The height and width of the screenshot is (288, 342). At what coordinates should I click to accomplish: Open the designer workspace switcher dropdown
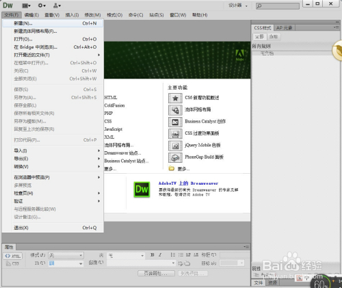[238, 5]
